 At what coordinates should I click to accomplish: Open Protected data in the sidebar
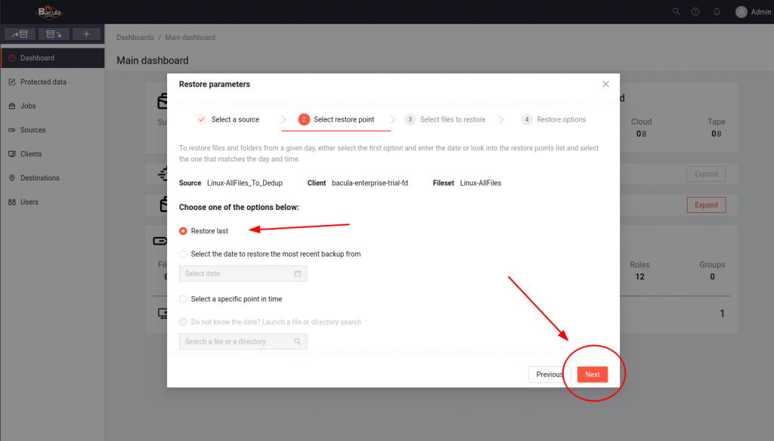tap(43, 82)
